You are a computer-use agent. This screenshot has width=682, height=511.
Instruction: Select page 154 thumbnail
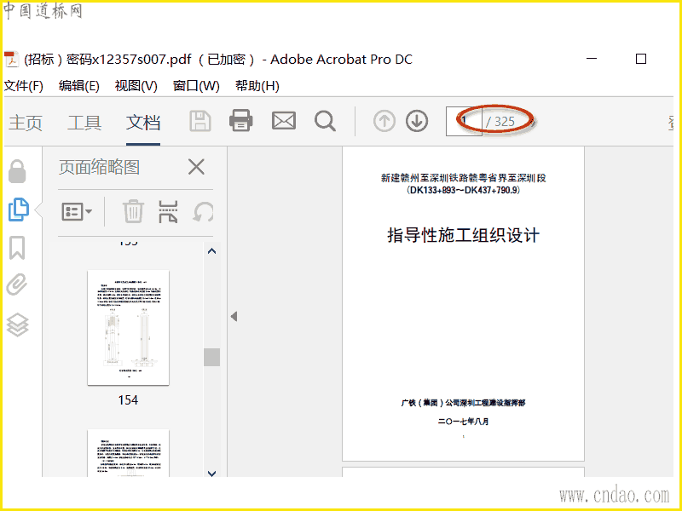[x=129, y=328]
